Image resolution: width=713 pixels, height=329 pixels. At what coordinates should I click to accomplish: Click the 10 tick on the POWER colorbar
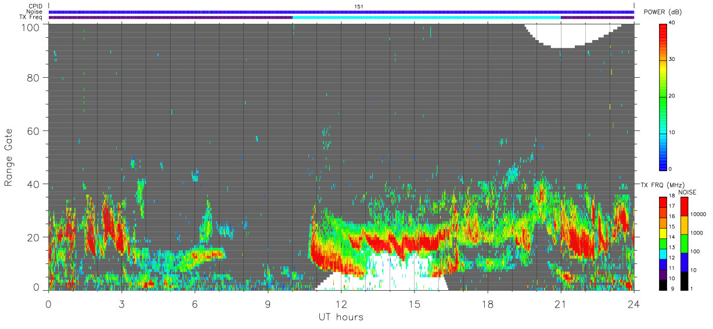pyautogui.click(x=672, y=132)
